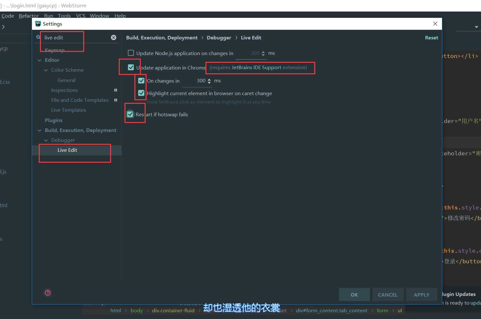Click the badge beside File and Code Templates
Viewport: 481px width, 319px height.
pyautogui.click(x=115, y=100)
